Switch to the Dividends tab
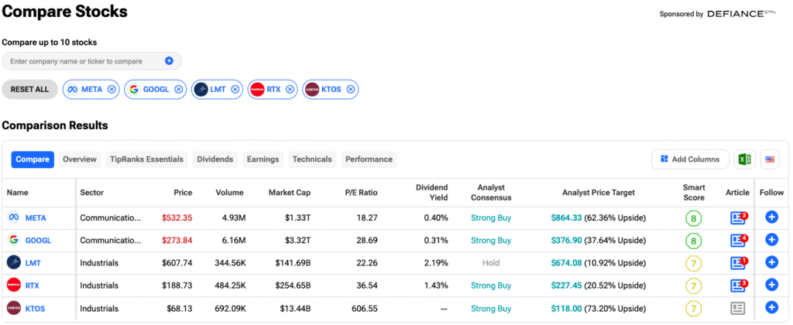The image size is (793, 325). click(x=215, y=159)
